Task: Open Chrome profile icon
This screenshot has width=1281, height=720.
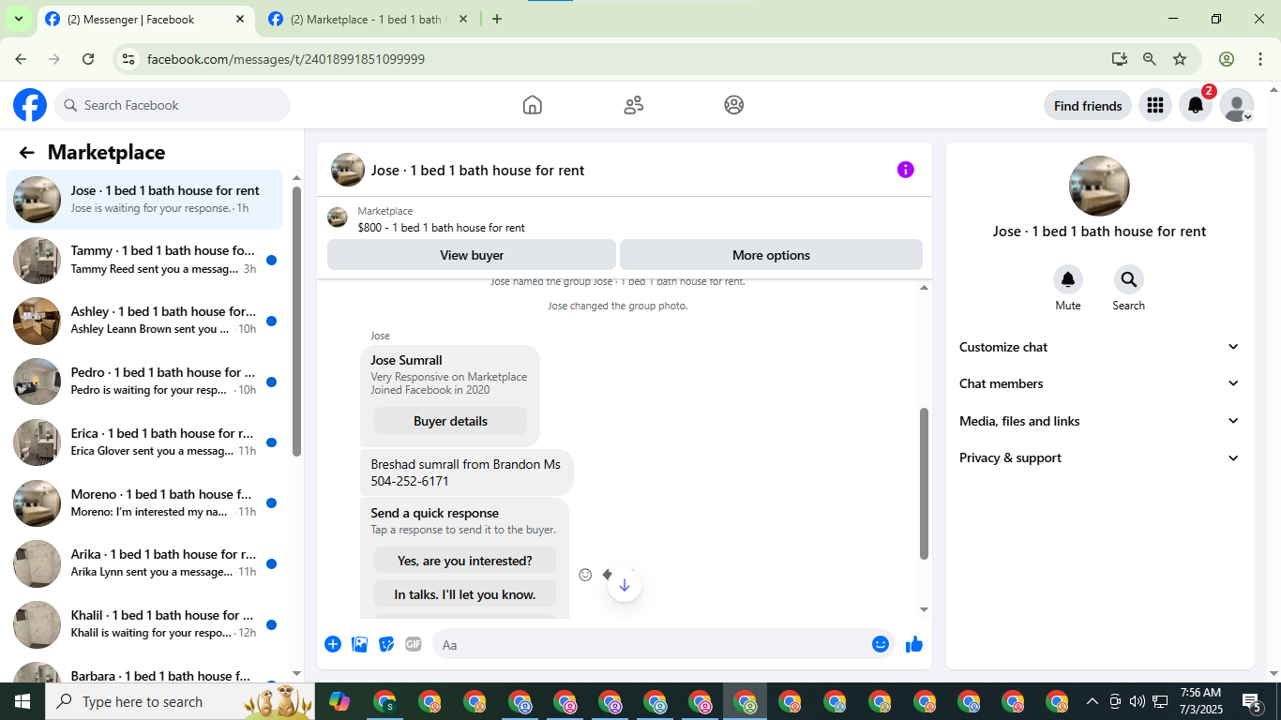Action: tap(1227, 59)
